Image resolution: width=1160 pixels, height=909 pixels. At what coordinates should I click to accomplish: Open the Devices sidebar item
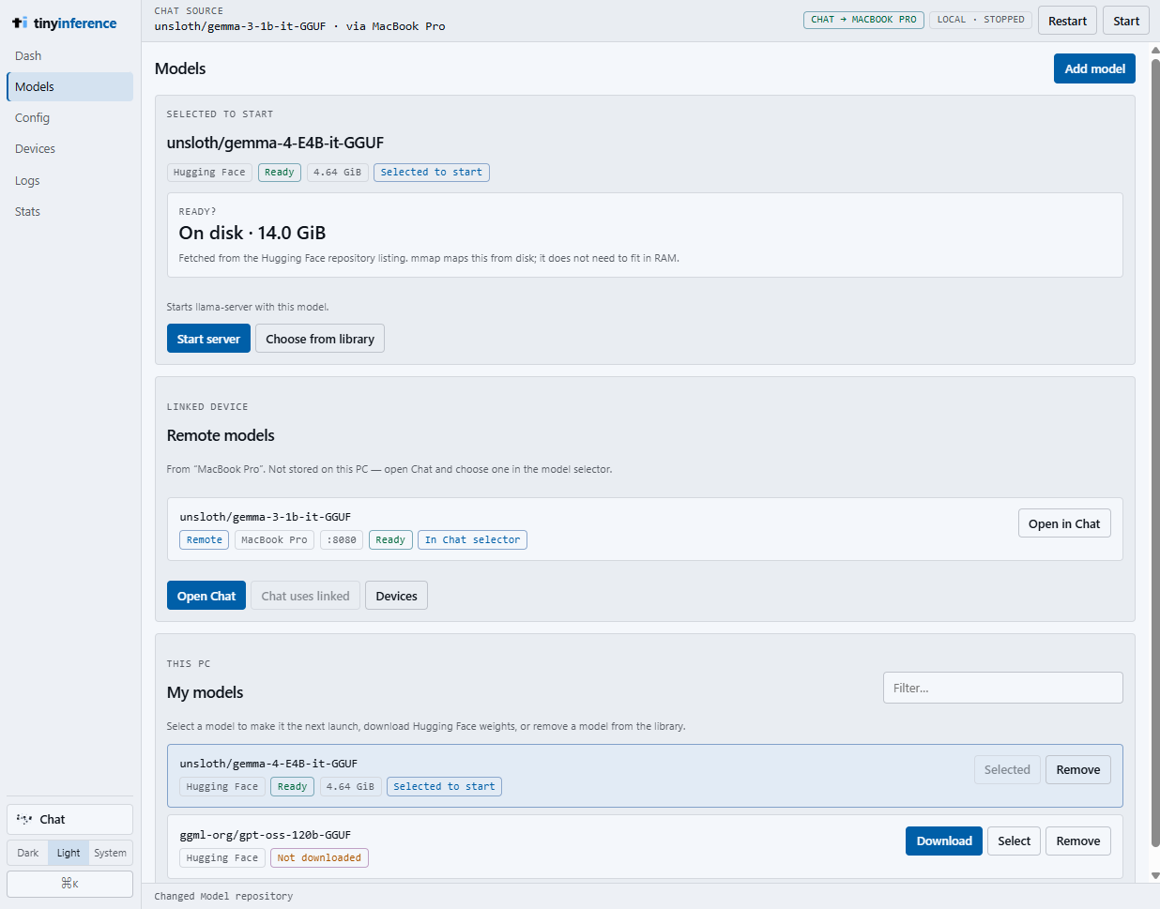coord(69,148)
